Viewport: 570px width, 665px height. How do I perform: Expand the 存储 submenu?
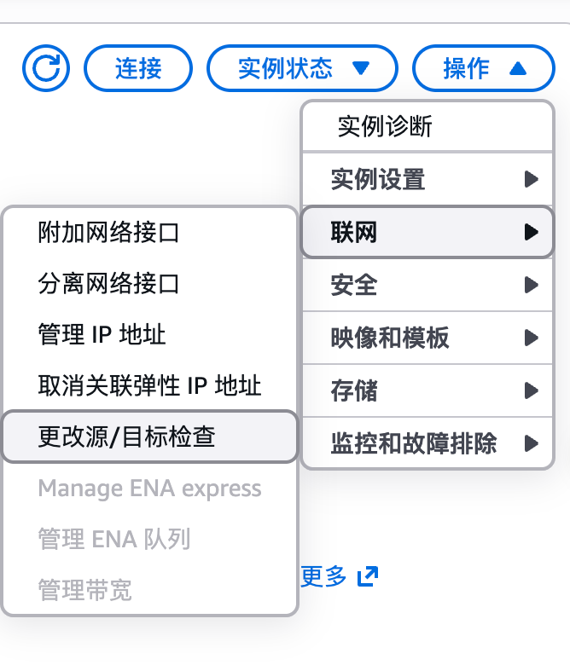coord(427,390)
